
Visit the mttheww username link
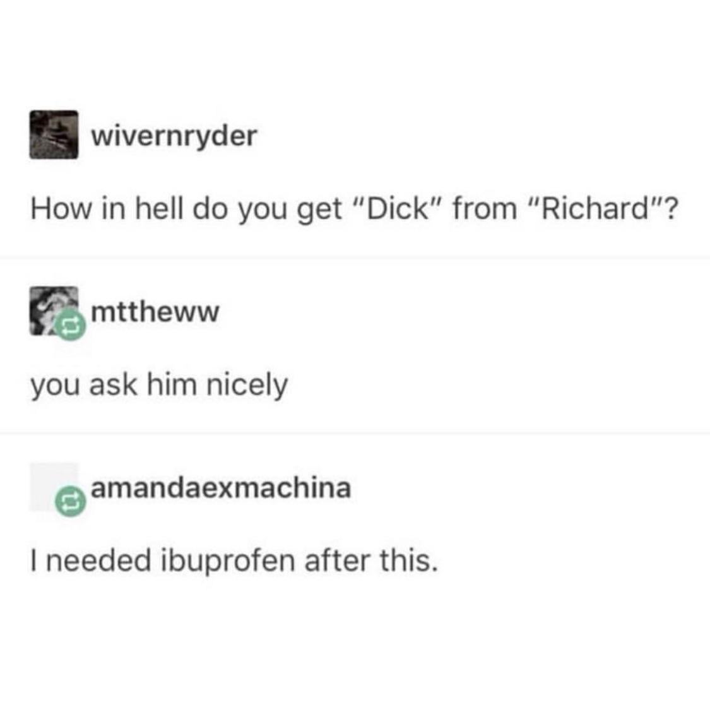tap(155, 312)
